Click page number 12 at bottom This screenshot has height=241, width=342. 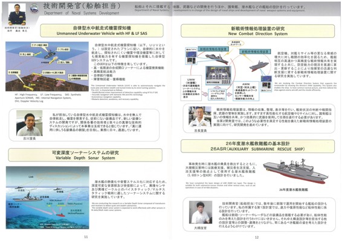(257, 237)
